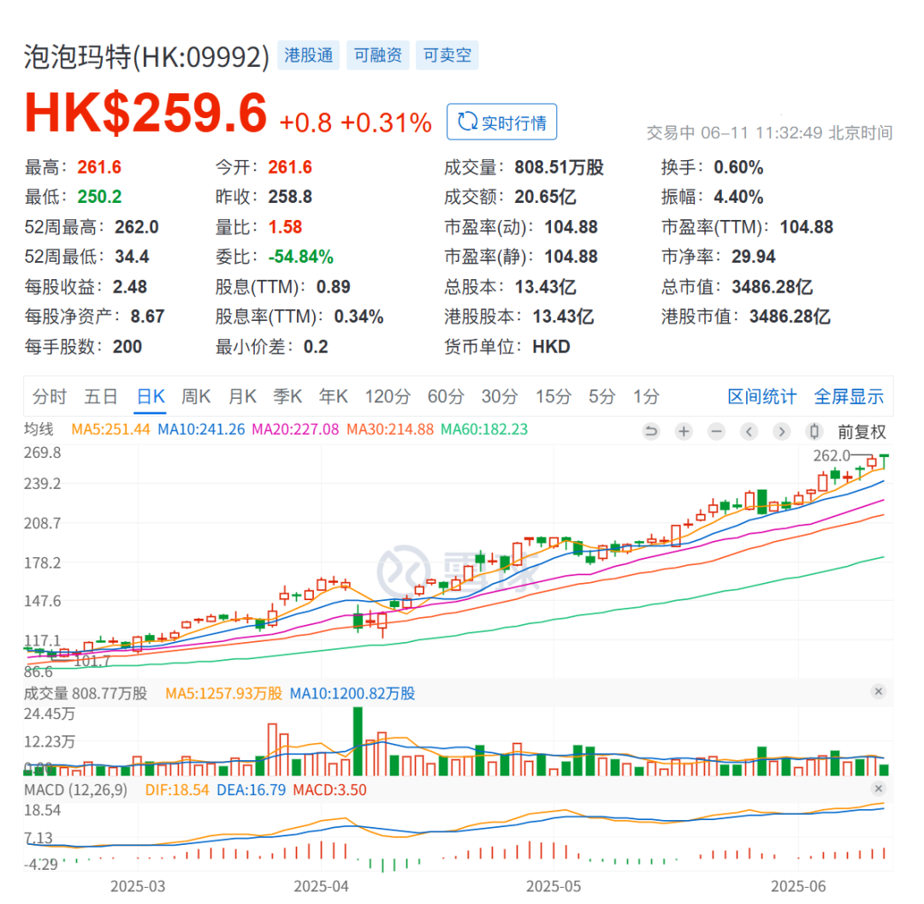924x904 pixels.
Task: Switch to 1分 chart tab
Action: point(646,396)
